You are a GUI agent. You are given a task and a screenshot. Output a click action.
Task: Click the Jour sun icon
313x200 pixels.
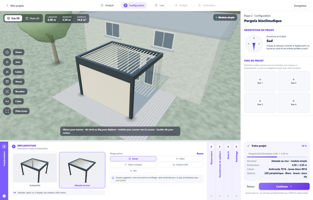pyautogui.click(x=7, y=62)
